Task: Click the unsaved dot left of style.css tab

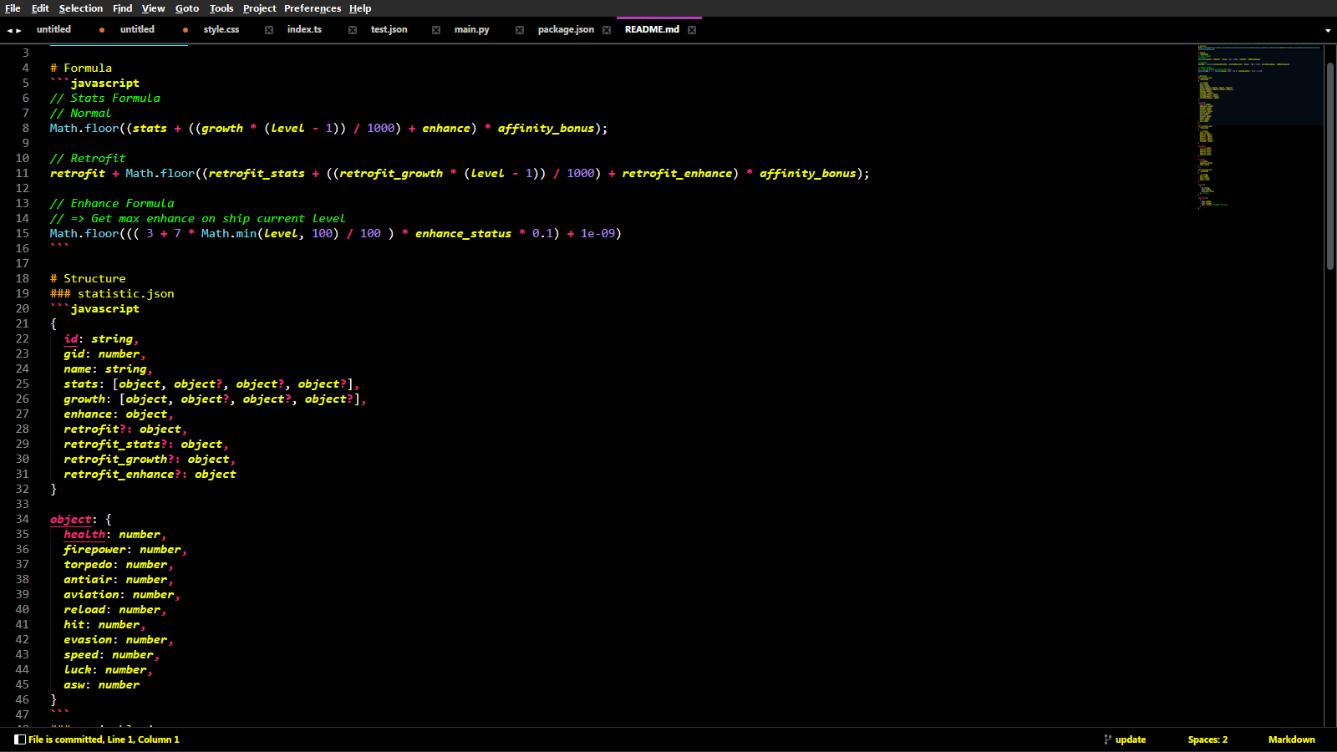Action: click(x=186, y=30)
